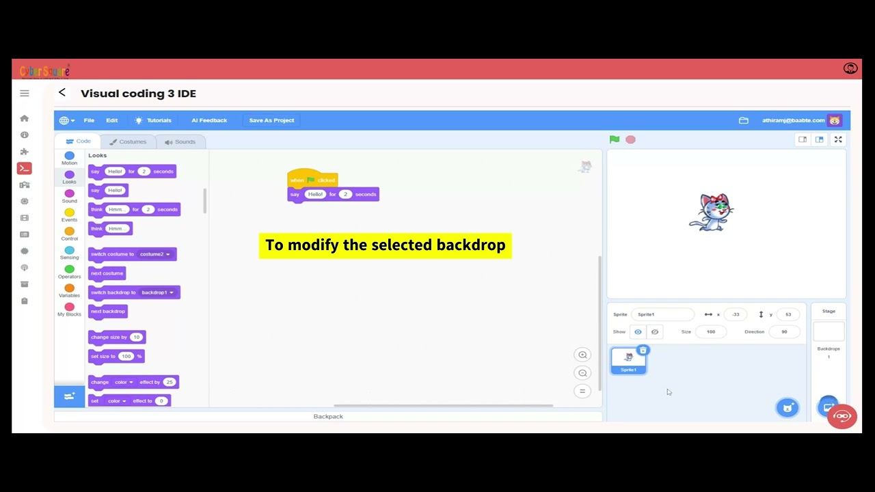Open the archive box icon in the left sidebar

click(x=25, y=284)
